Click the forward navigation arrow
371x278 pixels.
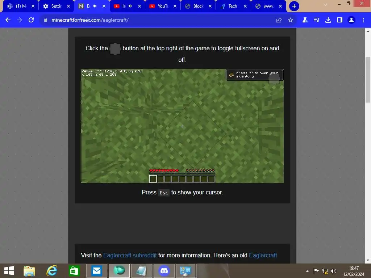coord(20,20)
